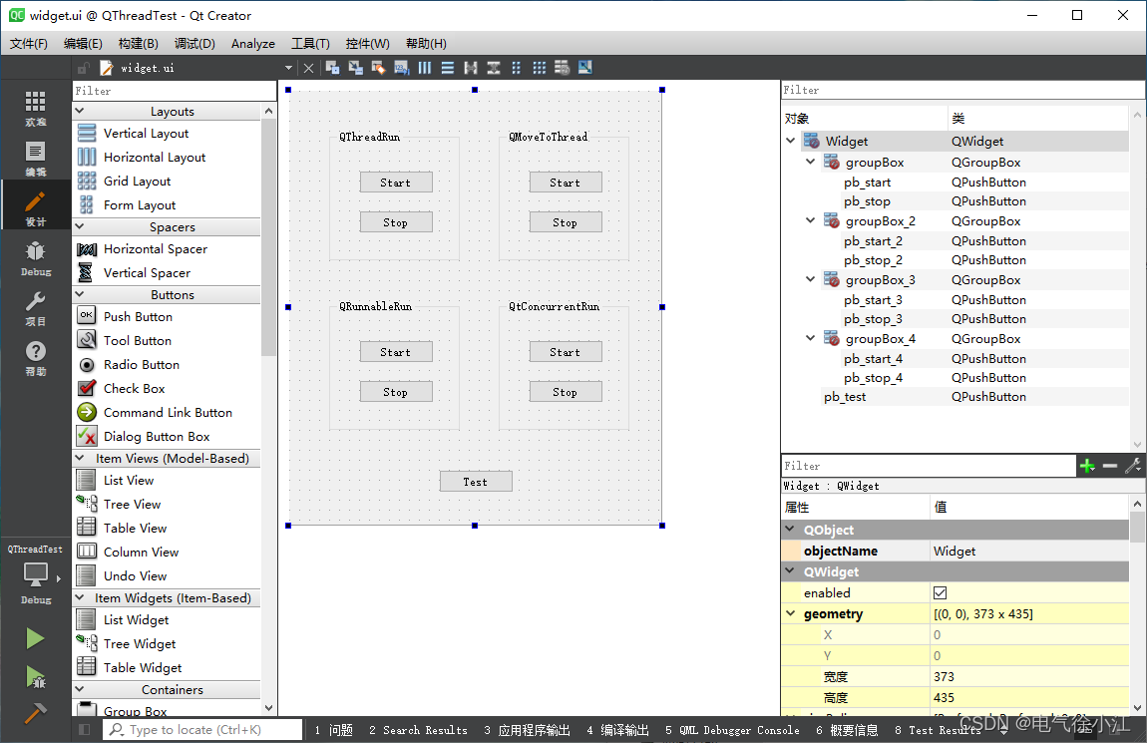Select pb_test in the object inspector
The height and width of the screenshot is (743, 1147).
pos(845,396)
